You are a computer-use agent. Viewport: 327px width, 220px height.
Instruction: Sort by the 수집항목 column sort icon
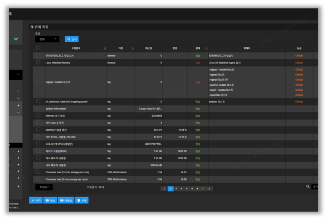(105, 48)
